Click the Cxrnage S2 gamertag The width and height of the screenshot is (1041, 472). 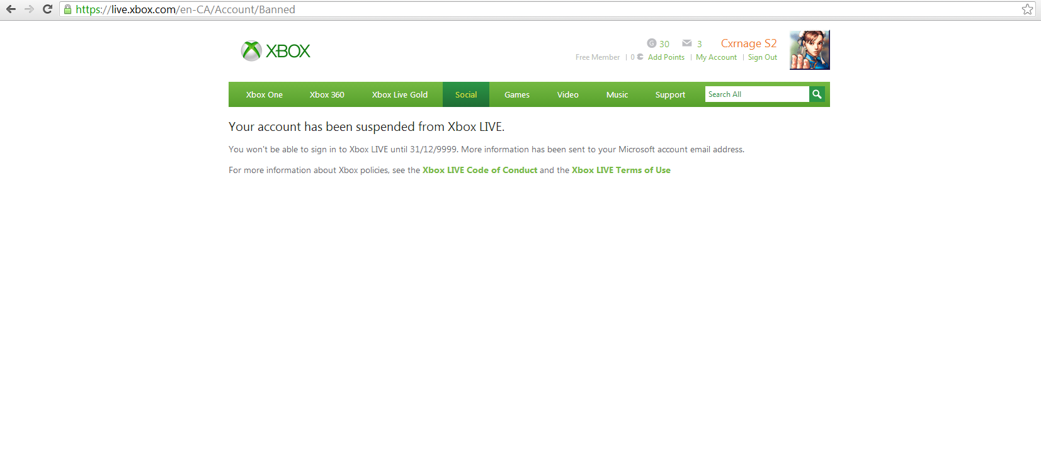pos(749,43)
